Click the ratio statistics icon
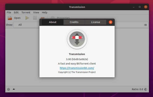 tap(146, 89)
